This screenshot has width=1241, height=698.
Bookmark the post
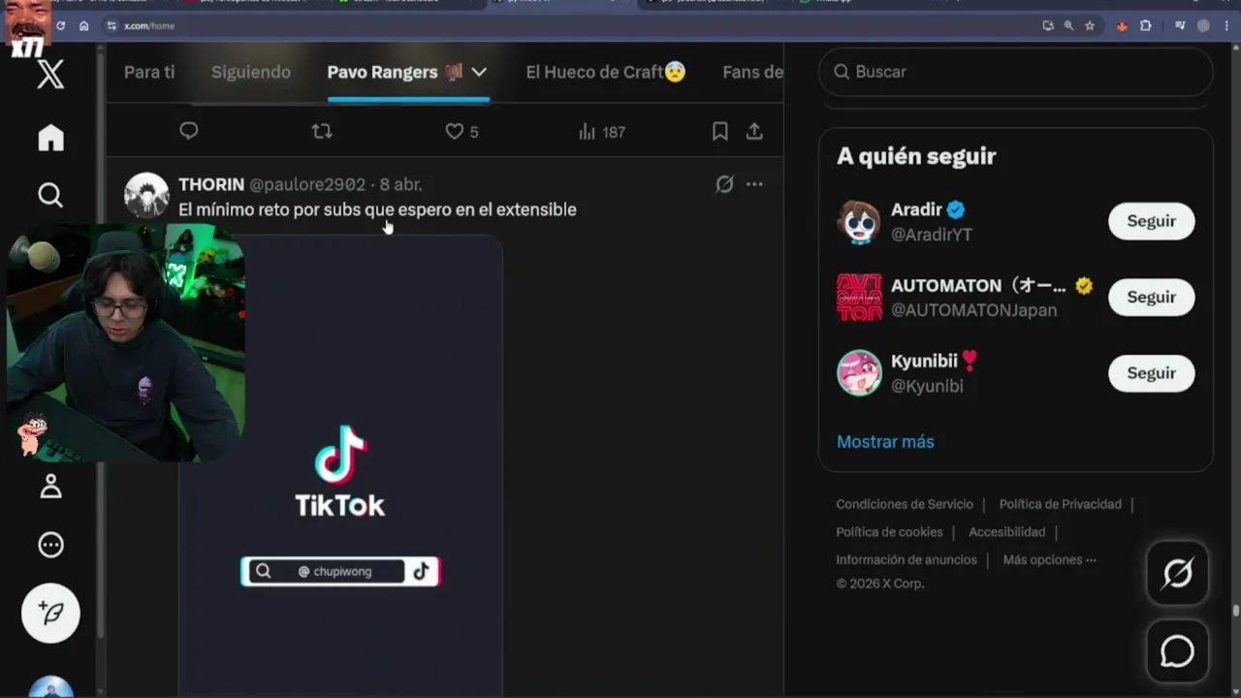pos(719,131)
